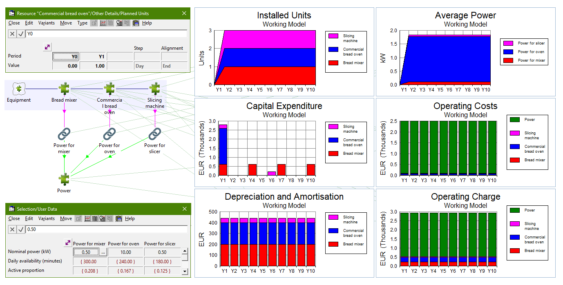Click the green Power swatch in Operating Costs legend

pyautogui.click(x=515, y=120)
